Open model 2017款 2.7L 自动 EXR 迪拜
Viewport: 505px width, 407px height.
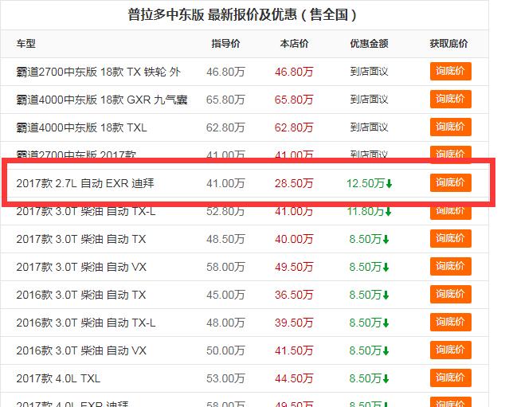85,183
